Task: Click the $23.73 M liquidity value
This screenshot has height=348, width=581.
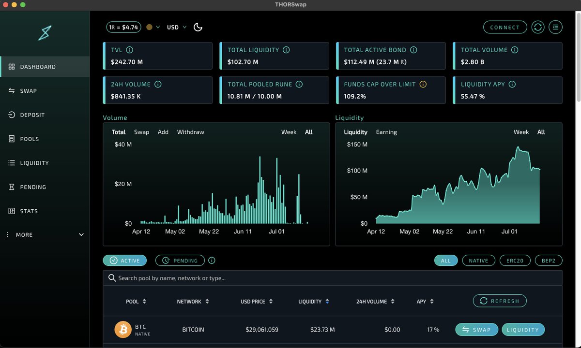Action: (x=322, y=330)
